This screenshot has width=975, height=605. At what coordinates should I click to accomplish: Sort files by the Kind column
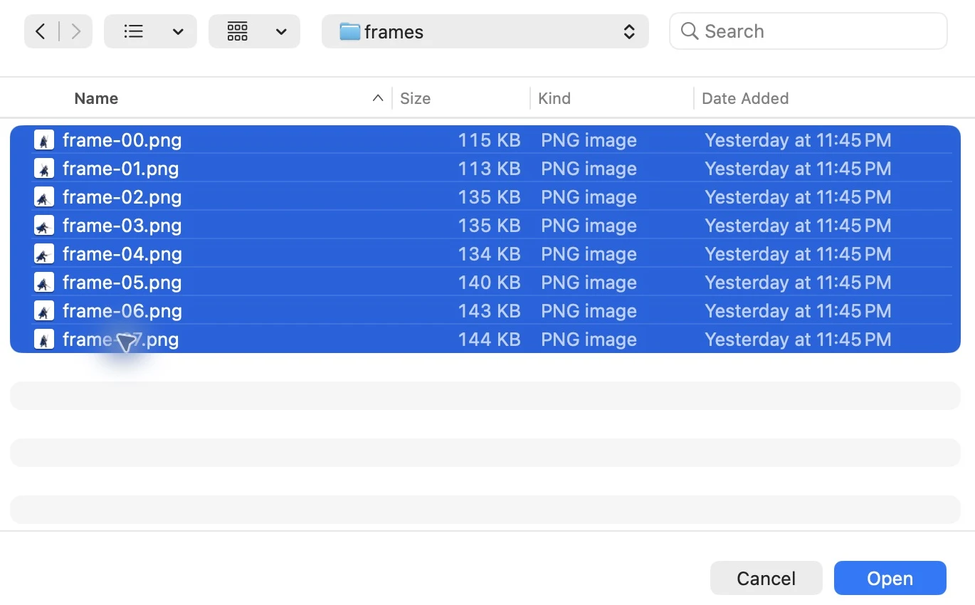tap(554, 98)
